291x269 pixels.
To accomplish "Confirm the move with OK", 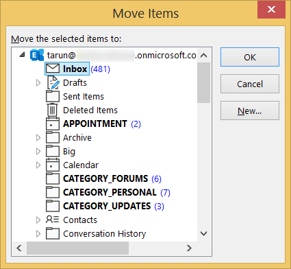I will coord(250,57).
